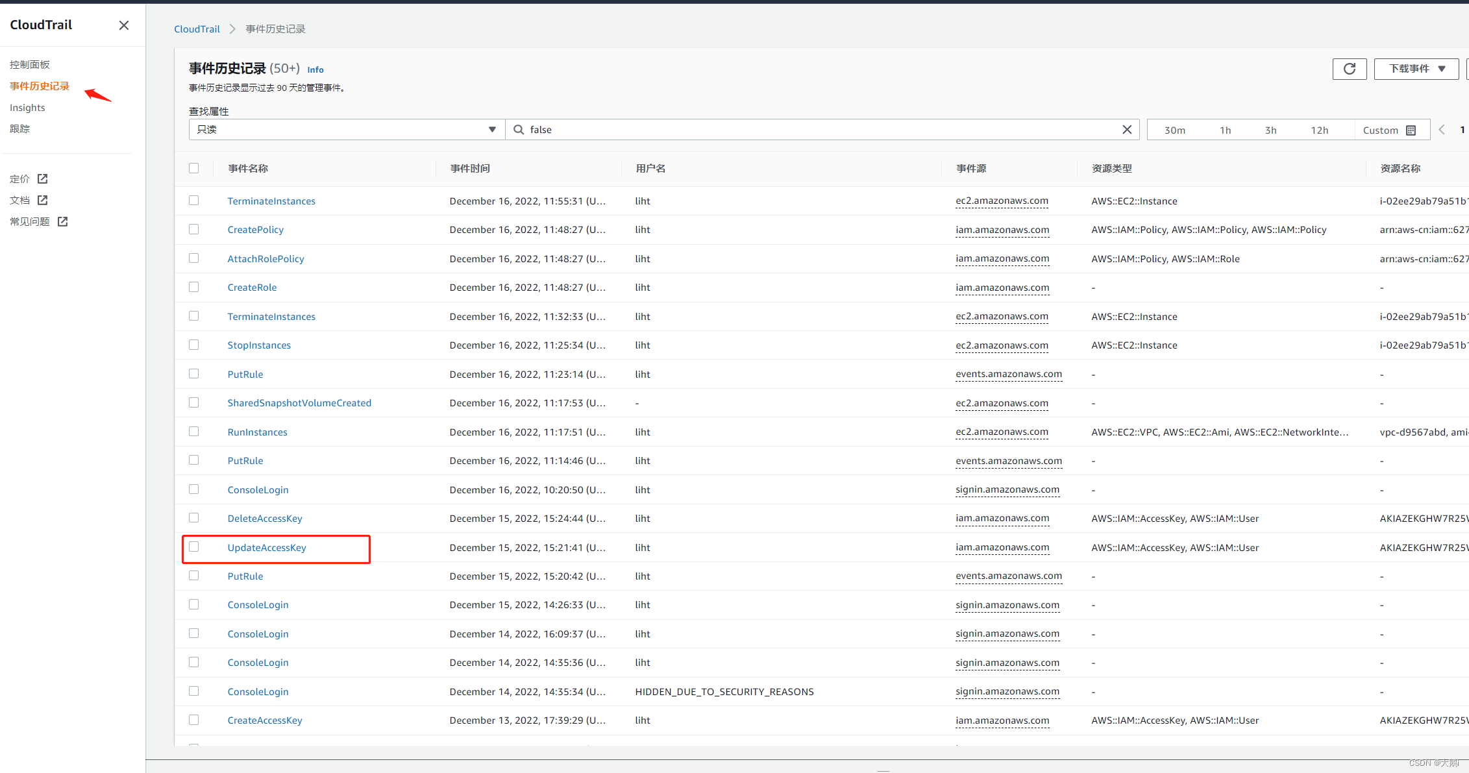The width and height of the screenshot is (1469, 773).
Task: Open the CreateAccessKey event
Action: [x=265, y=720]
